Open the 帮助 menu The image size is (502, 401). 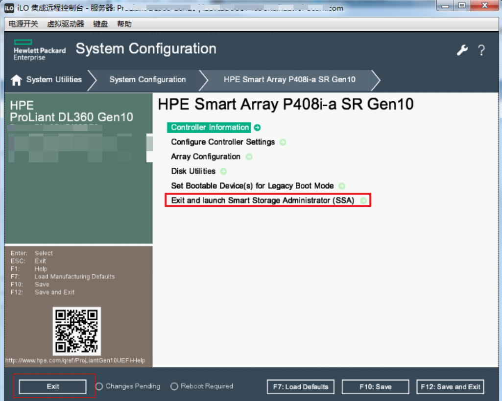pyautogui.click(x=124, y=24)
